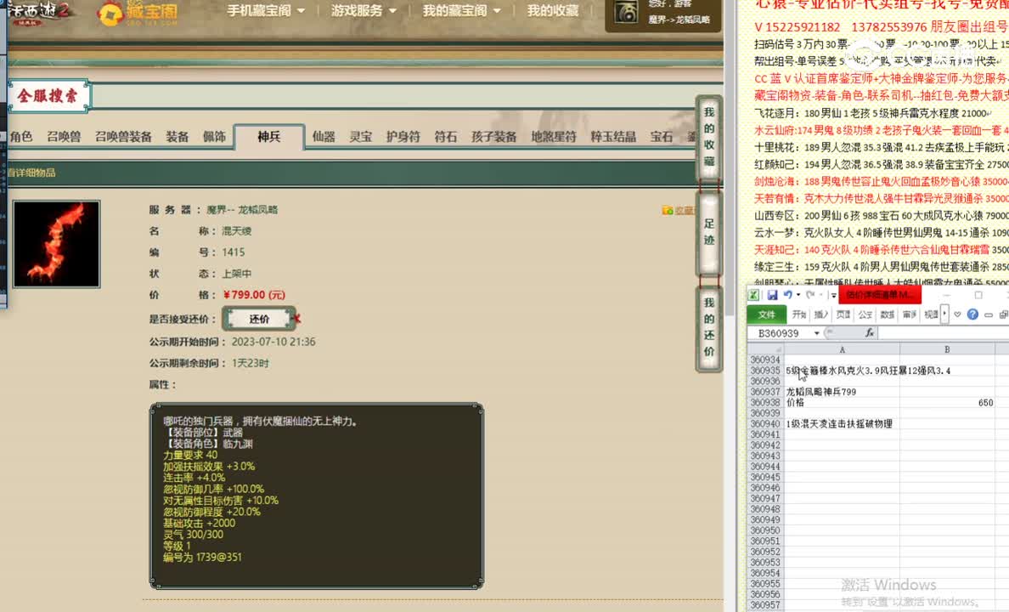Click the heart favorites icon in Excel ribbon

point(957,314)
